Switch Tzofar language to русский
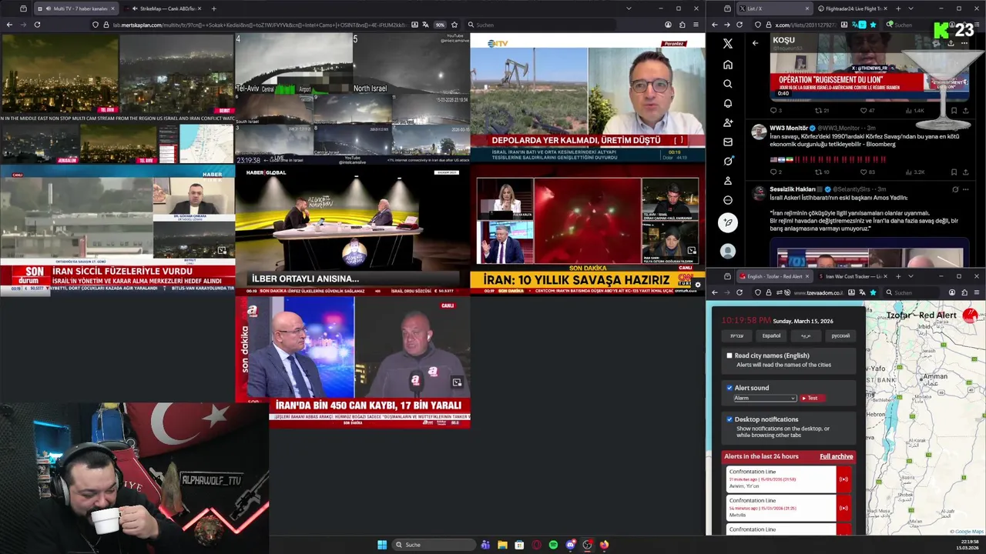This screenshot has width=986, height=554. [840, 335]
